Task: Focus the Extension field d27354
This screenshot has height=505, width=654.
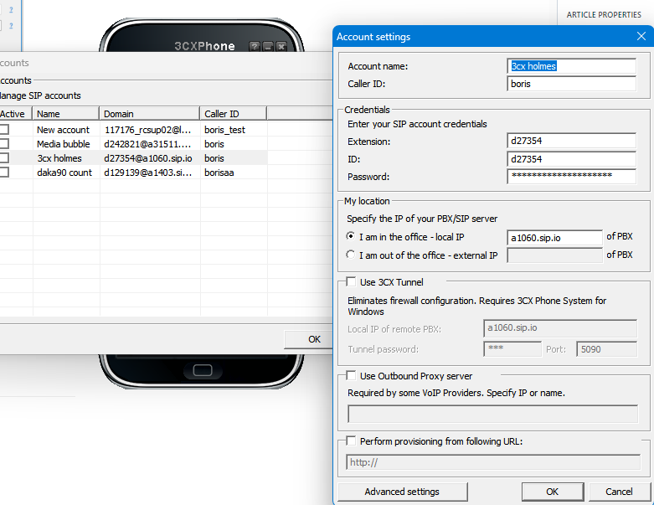Action: pos(571,141)
